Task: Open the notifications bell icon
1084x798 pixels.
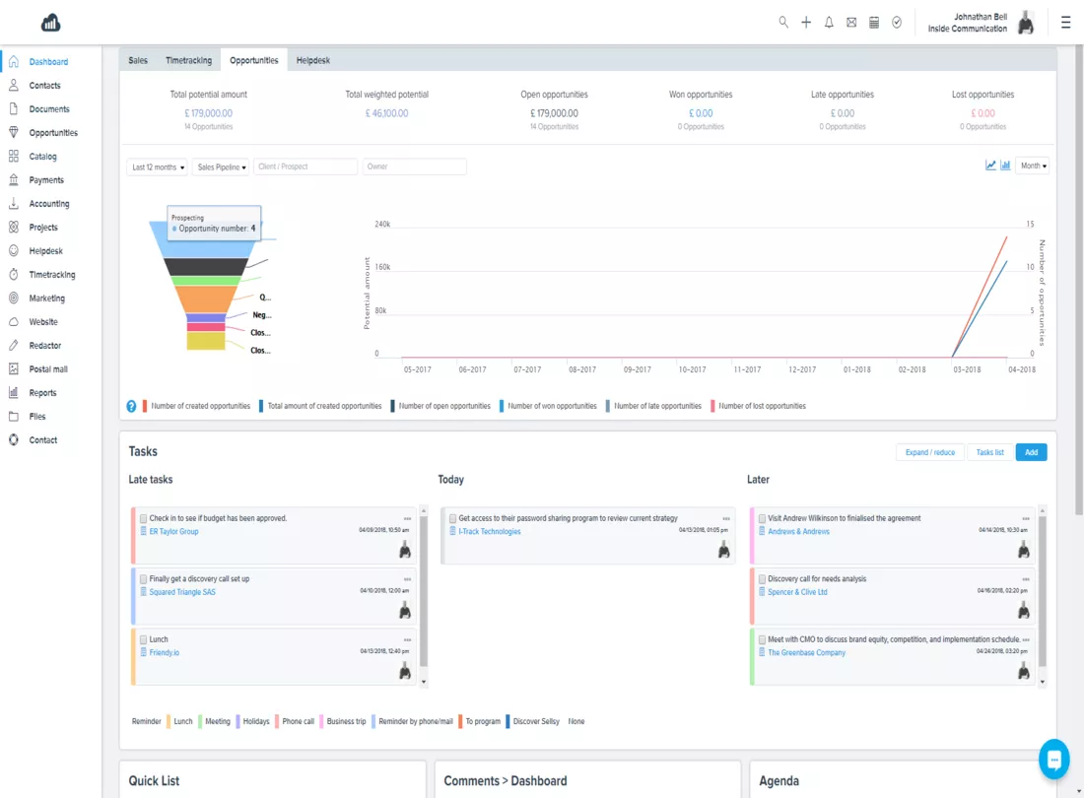Action: 829,22
